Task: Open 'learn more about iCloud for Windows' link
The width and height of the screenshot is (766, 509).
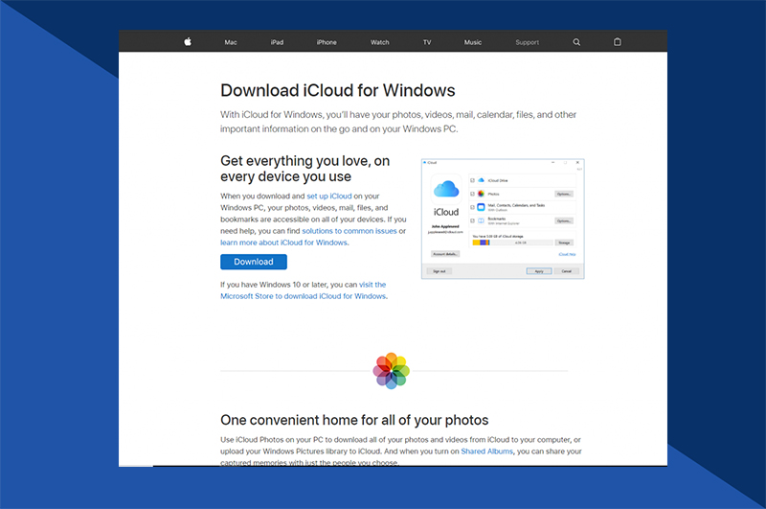Action: point(283,243)
